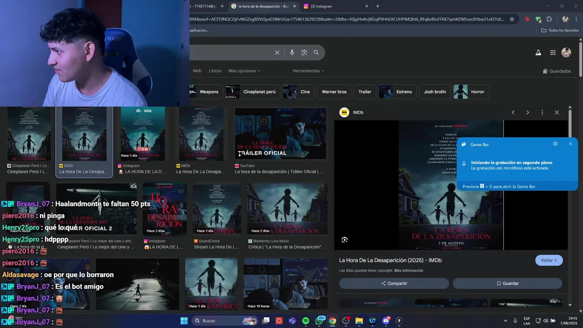Close the IMDb image preview panel
Image resolution: width=583 pixels, height=328 pixels.
tap(557, 112)
